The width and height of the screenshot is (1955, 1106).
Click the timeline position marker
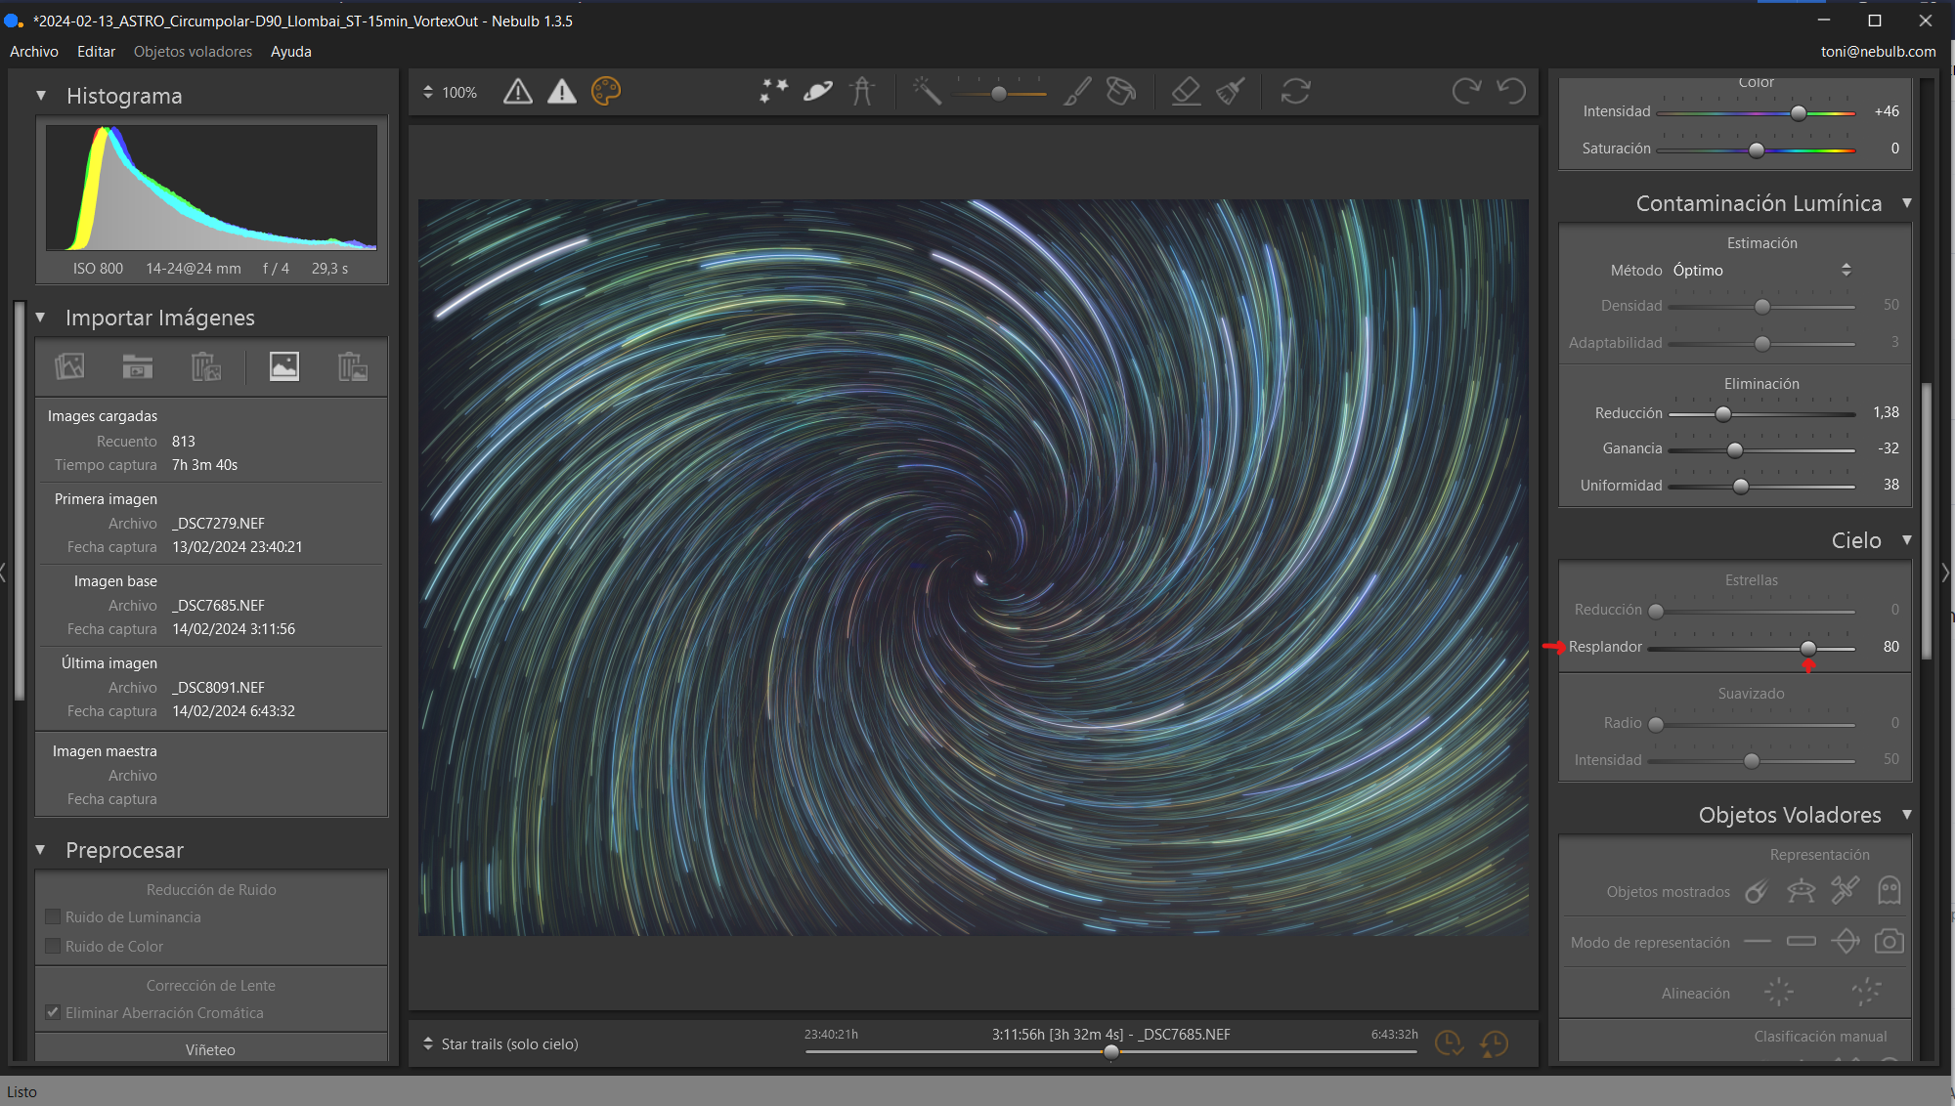(1111, 1052)
